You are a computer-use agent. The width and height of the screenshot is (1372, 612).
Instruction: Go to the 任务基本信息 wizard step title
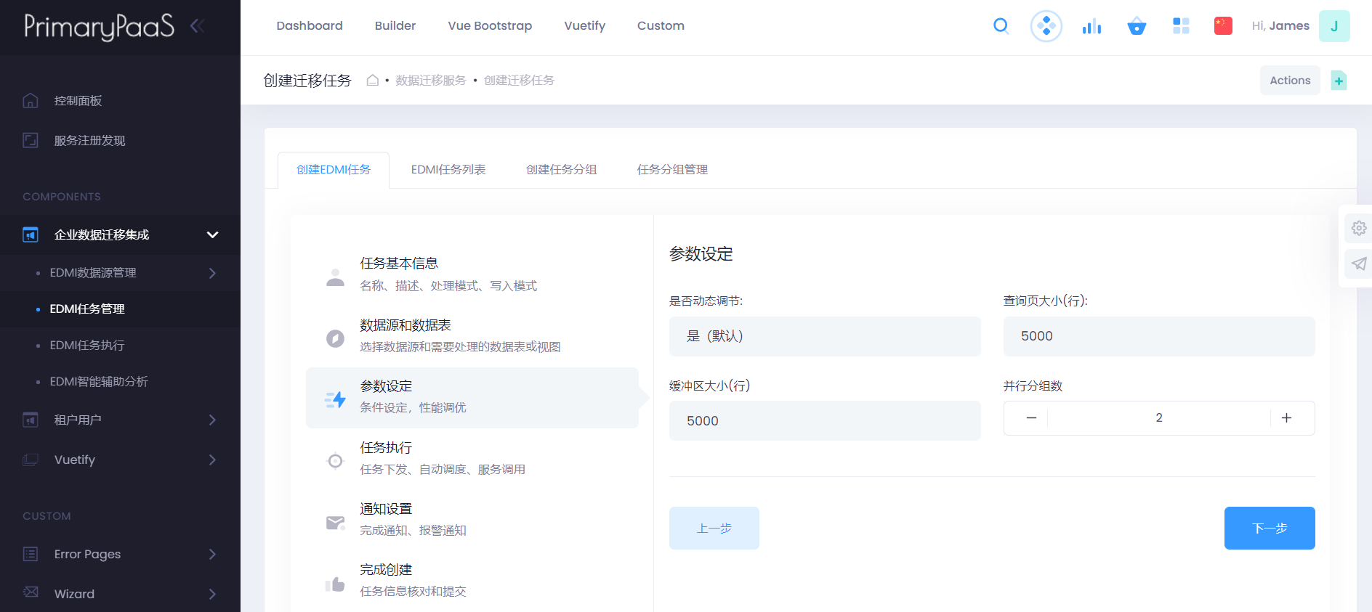click(399, 264)
